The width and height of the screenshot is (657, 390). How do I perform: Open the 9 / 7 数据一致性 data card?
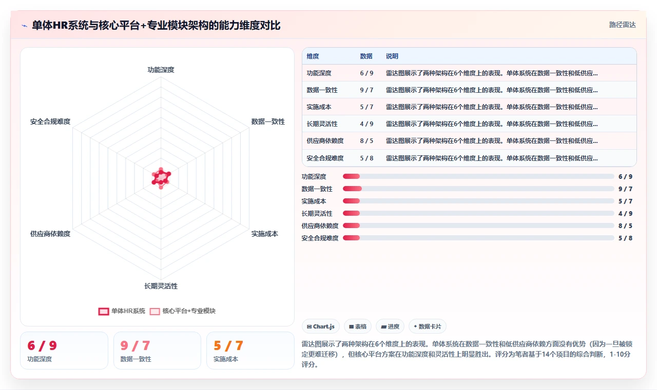click(x=157, y=351)
